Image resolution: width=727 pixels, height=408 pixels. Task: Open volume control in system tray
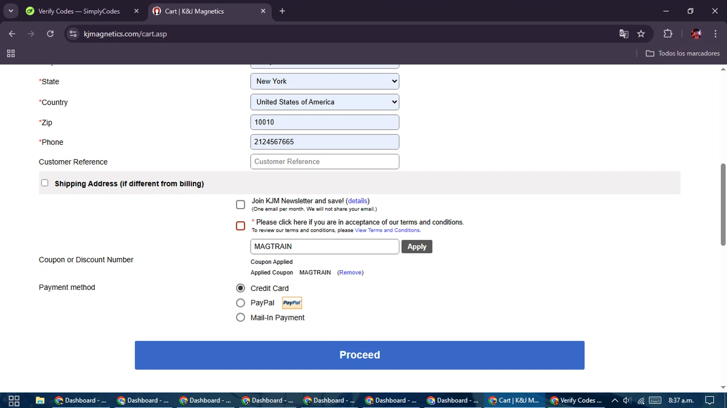[x=627, y=400]
